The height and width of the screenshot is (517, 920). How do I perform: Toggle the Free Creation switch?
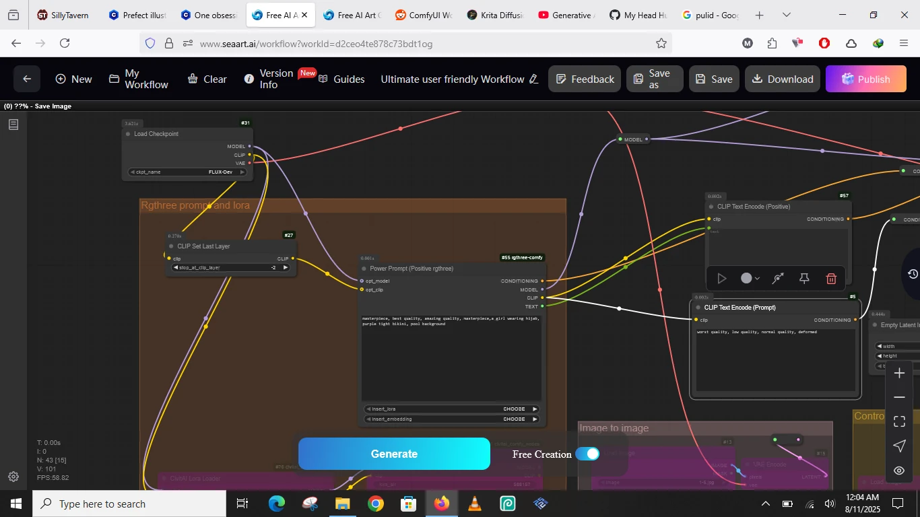(587, 454)
